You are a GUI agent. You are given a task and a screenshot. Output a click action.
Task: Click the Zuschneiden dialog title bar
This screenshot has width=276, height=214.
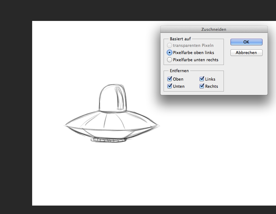214,29
